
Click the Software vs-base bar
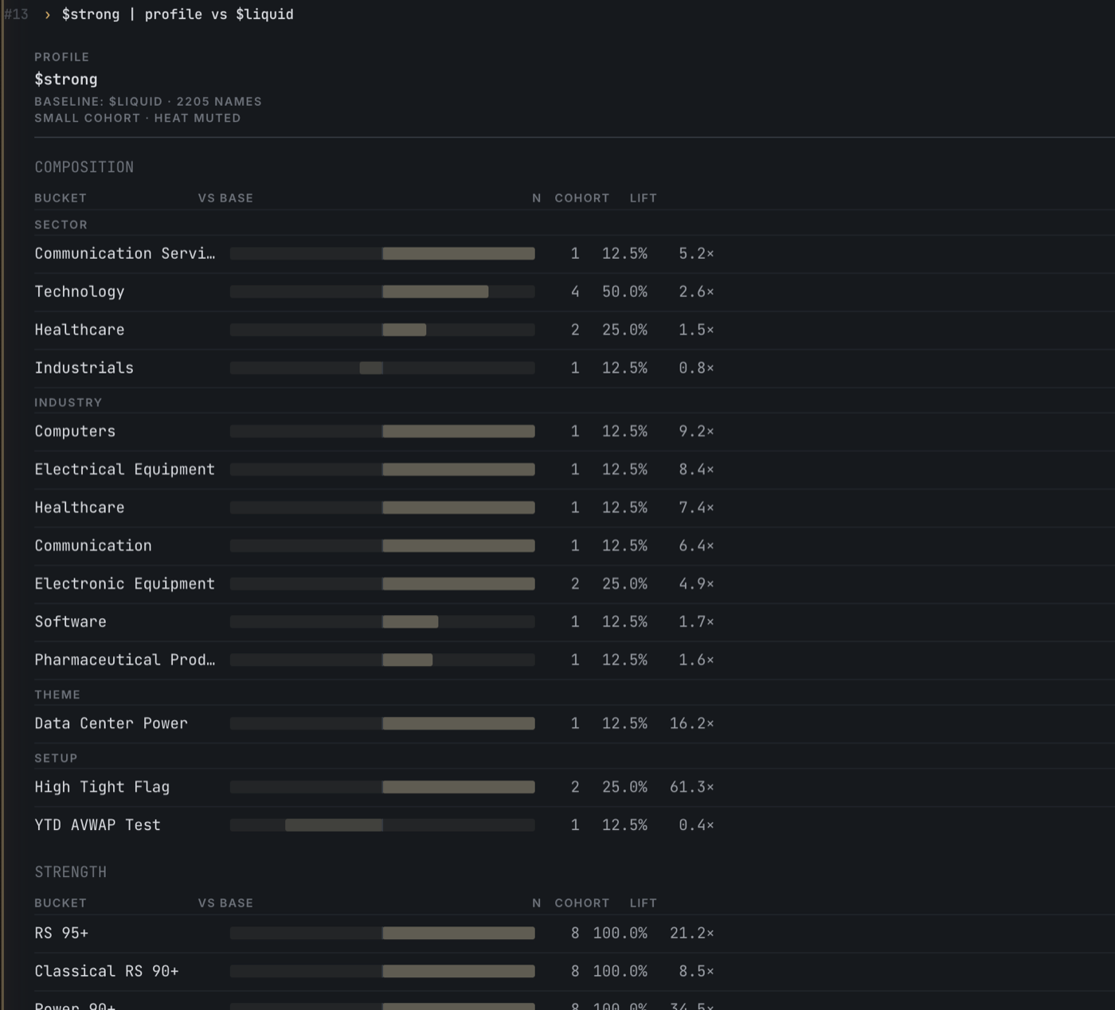(382, 621)
